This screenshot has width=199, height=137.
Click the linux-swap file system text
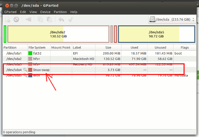tap(41, 70)
